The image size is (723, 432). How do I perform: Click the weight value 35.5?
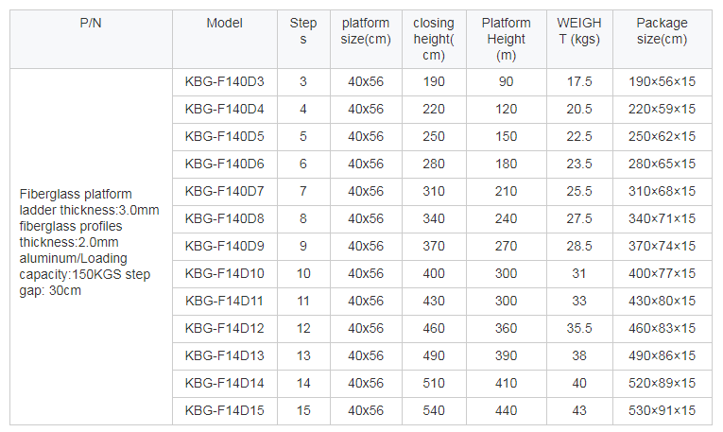click(x=579, y=329)
